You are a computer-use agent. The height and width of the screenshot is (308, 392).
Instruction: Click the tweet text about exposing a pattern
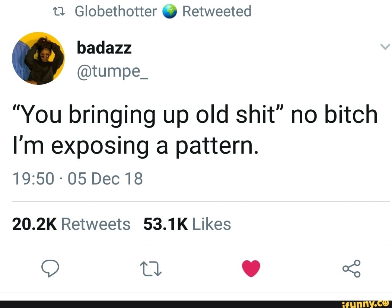[x=195, y=131]
